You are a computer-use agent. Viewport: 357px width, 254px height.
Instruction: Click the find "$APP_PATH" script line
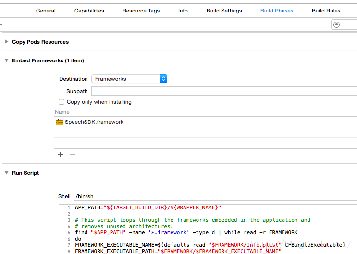[186, 232]
